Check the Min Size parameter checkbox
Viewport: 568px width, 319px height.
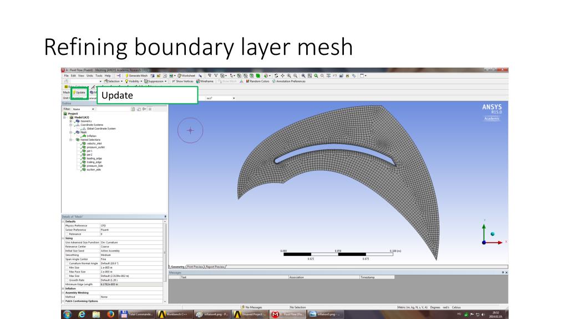[x=67, y=267]
